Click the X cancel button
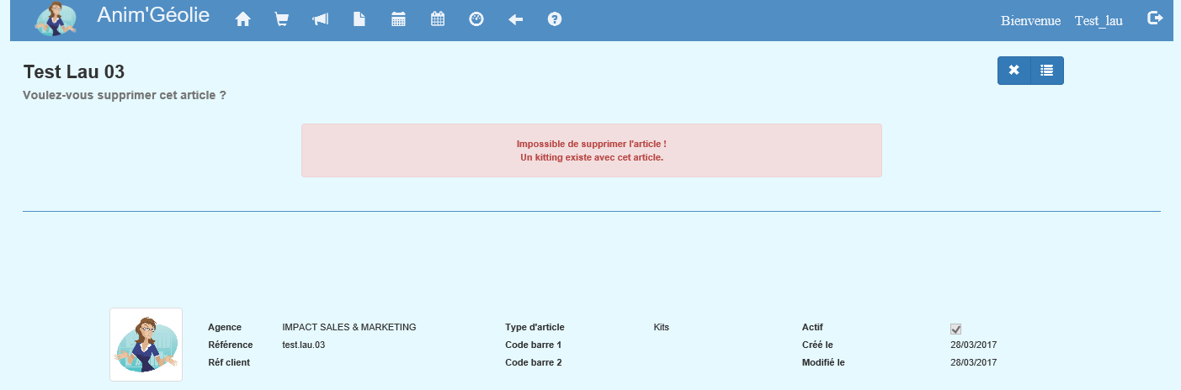The height and width of the screenshot is (390, 1181). (x=1014, y=71)
